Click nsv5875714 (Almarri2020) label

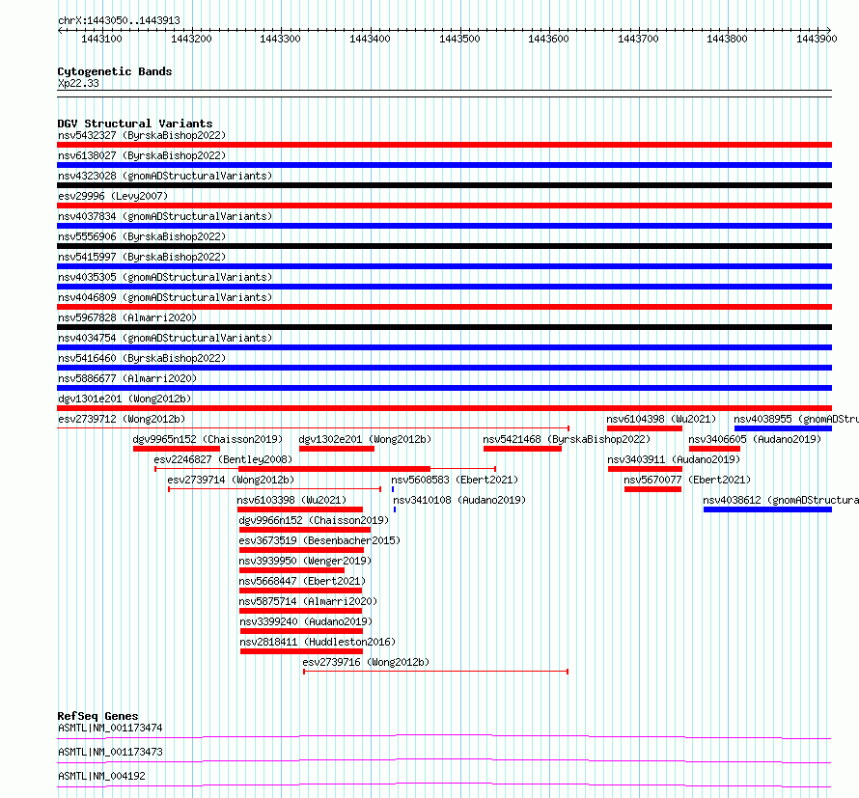coord(308,601)
